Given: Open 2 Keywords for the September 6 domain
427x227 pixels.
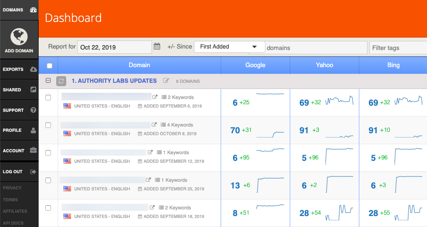Looking at the screenshot, I should click(x=181, y=98).
